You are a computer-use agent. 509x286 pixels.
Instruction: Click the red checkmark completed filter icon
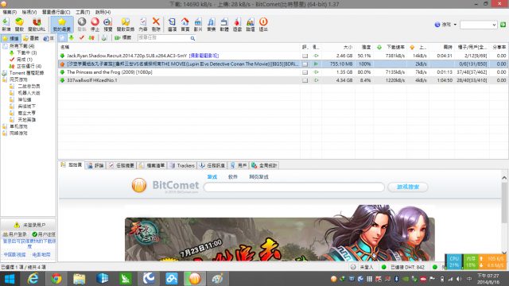[81, 38]
